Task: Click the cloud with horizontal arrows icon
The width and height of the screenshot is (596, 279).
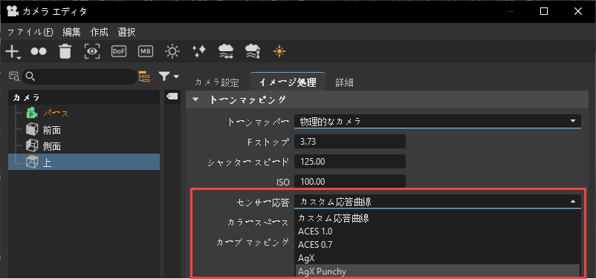Action: (x=226, y=51)
